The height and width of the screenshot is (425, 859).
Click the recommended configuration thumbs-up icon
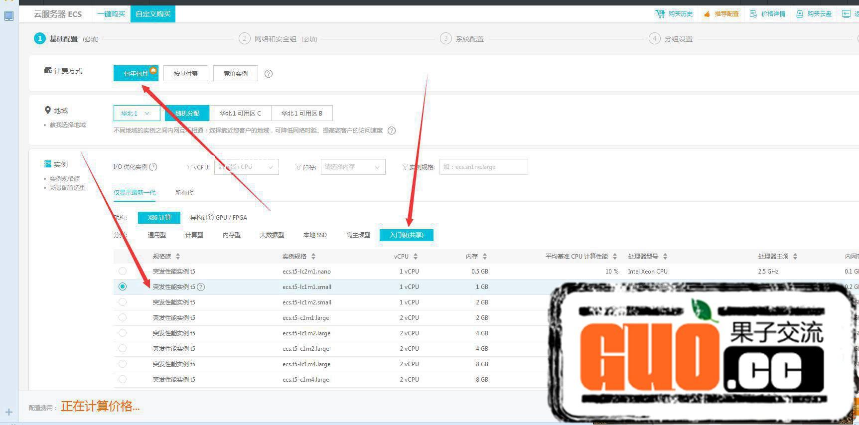pos(707,14)
